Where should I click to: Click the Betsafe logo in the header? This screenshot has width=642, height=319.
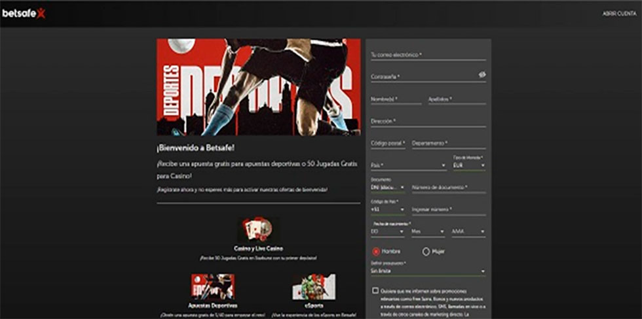(23, 13)
